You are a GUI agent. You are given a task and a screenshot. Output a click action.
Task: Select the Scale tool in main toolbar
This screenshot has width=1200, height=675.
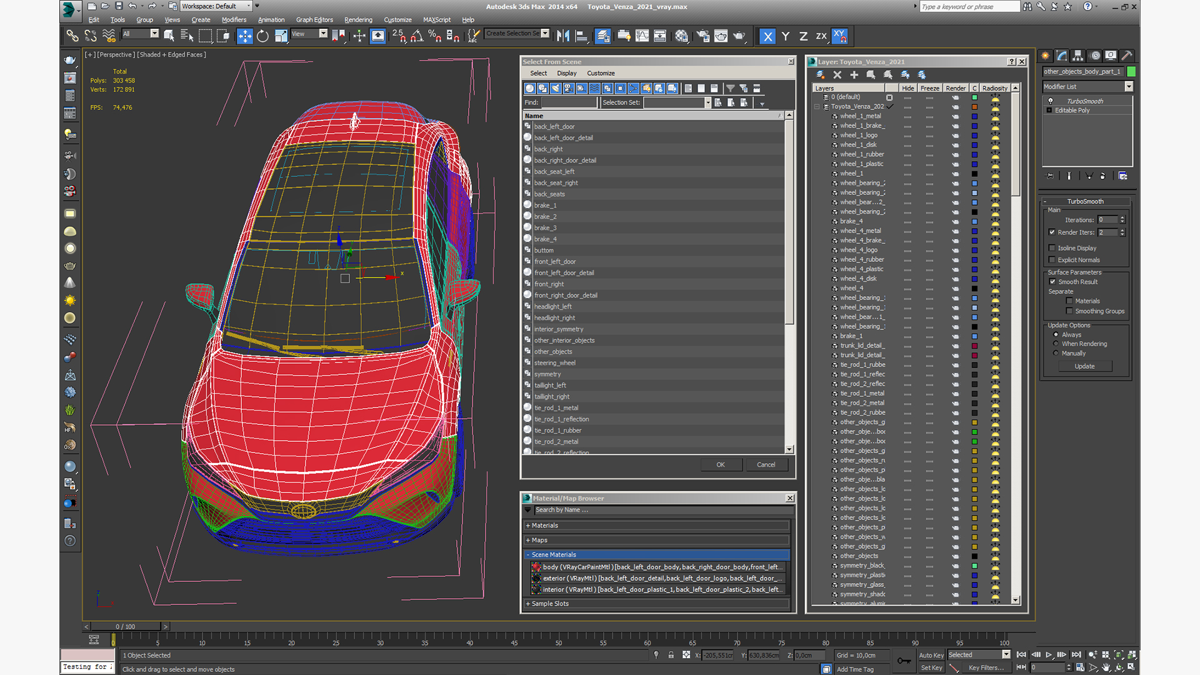tap(281, 36)
